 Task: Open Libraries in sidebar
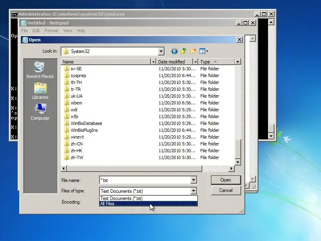[40, 91]
